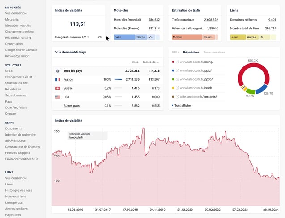Click blue legend dot for /pplp/
Viewport: 285px width, 218px height.
173,70
